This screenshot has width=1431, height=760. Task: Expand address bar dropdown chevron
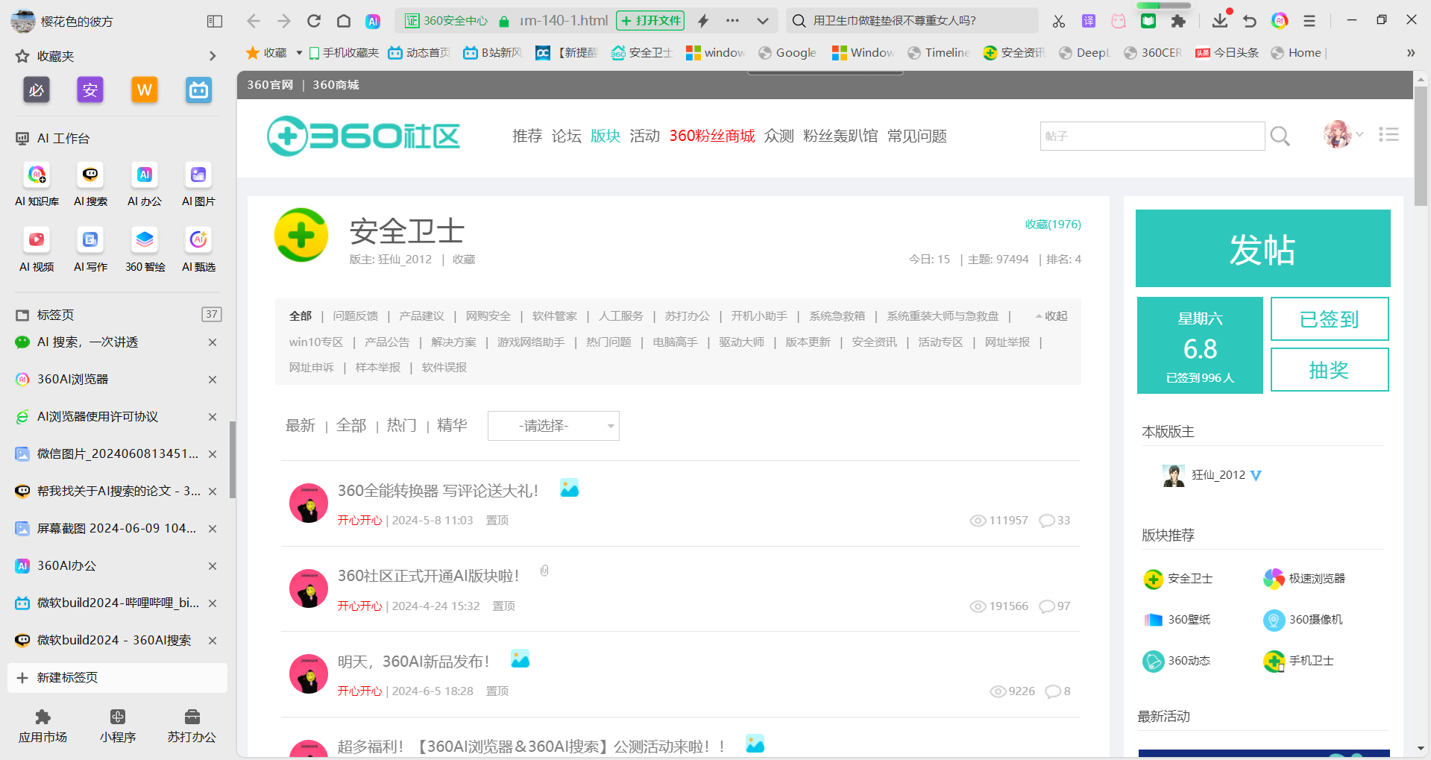coord(762,21)
